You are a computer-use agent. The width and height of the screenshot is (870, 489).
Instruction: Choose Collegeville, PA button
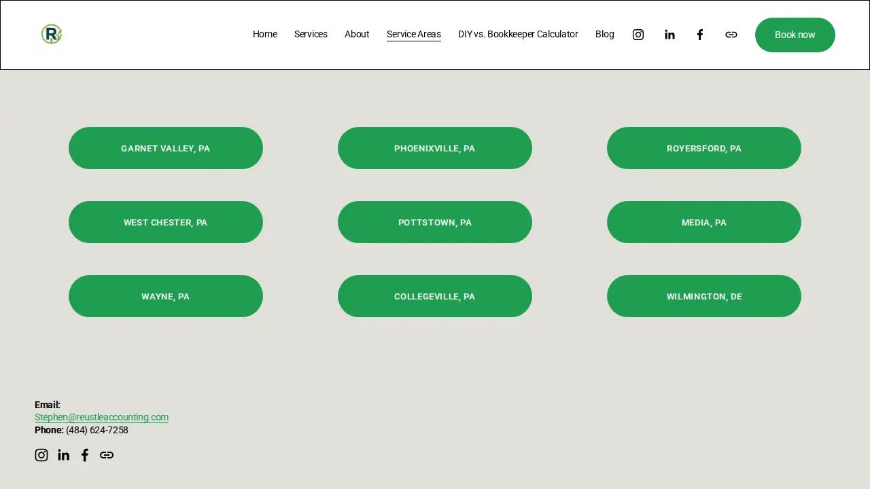tap(435, 296)
